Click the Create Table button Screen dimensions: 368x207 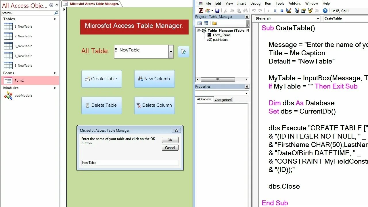pyautogui.click(x=101, y=79)
